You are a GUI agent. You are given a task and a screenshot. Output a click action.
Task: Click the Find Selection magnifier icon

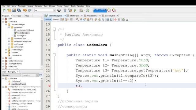[x=77, y=20]
